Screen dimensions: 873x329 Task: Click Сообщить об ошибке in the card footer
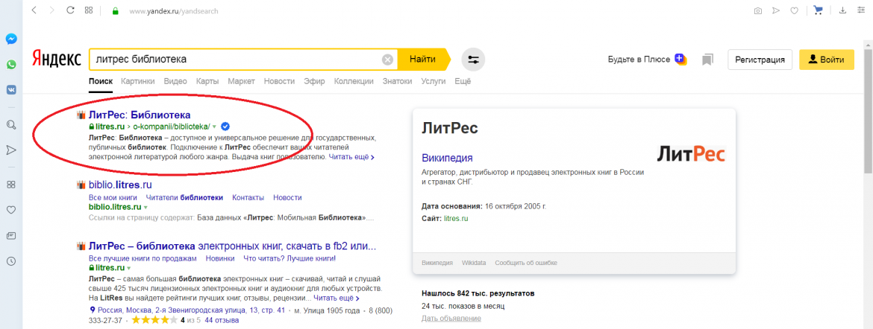click(x=526, y=263)
